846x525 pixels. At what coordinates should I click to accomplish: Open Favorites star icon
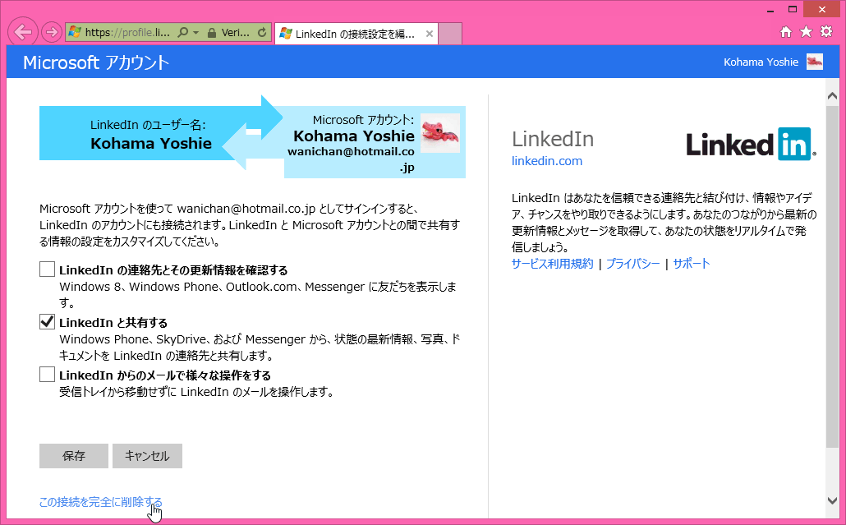806,32
